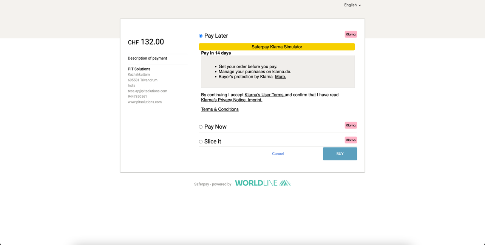Choose the Slice it radio option
This screenshot has height=245, width=485.
[x=201, y=142]
